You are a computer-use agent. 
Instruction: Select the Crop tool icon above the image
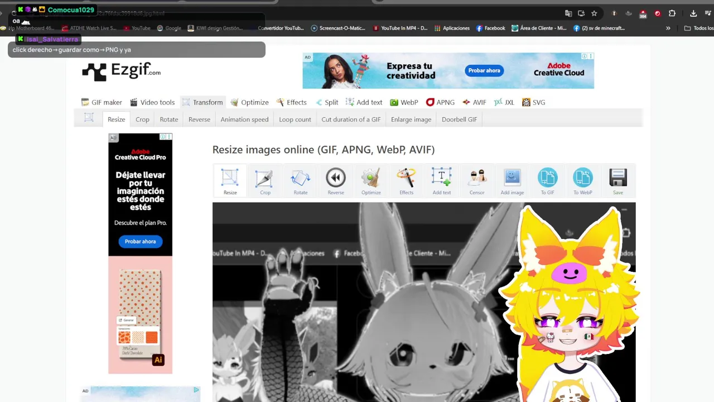[x=265, y=181]
